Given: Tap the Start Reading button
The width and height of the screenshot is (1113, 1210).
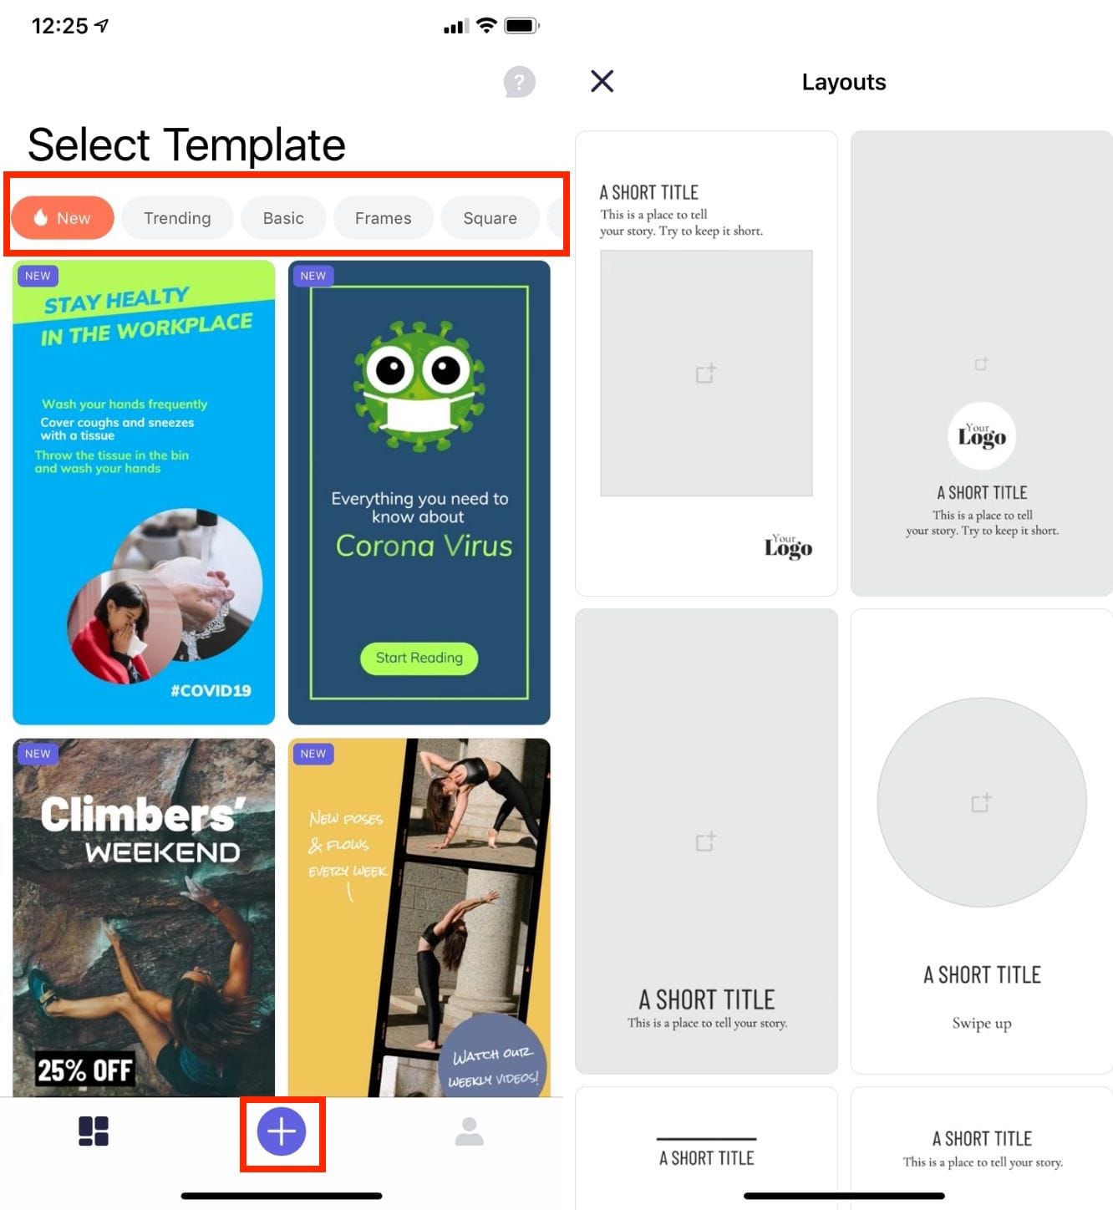Looking at the screenshot, I should (x=419, y=658).
